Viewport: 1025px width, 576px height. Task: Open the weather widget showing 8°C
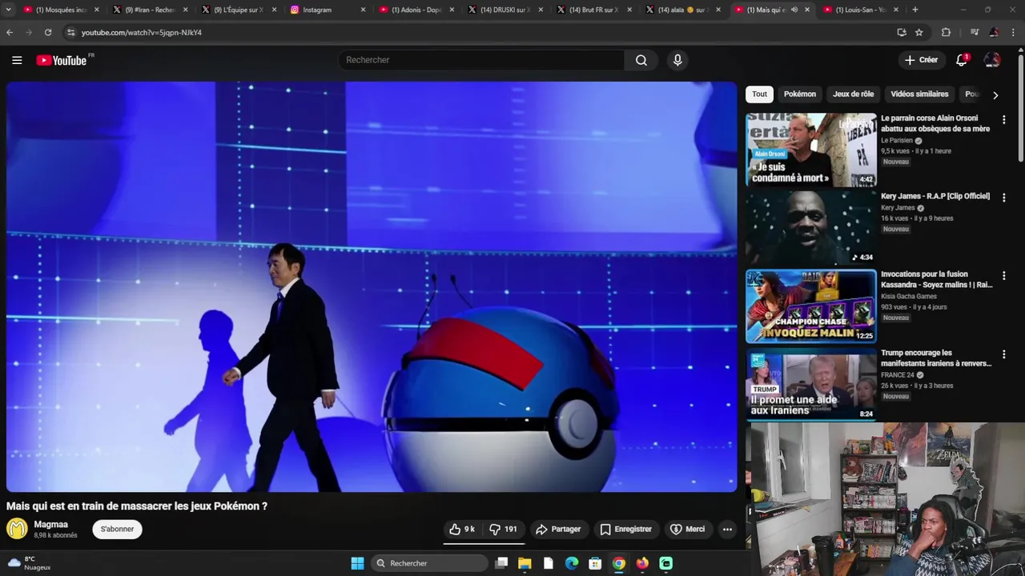(29, 563)
